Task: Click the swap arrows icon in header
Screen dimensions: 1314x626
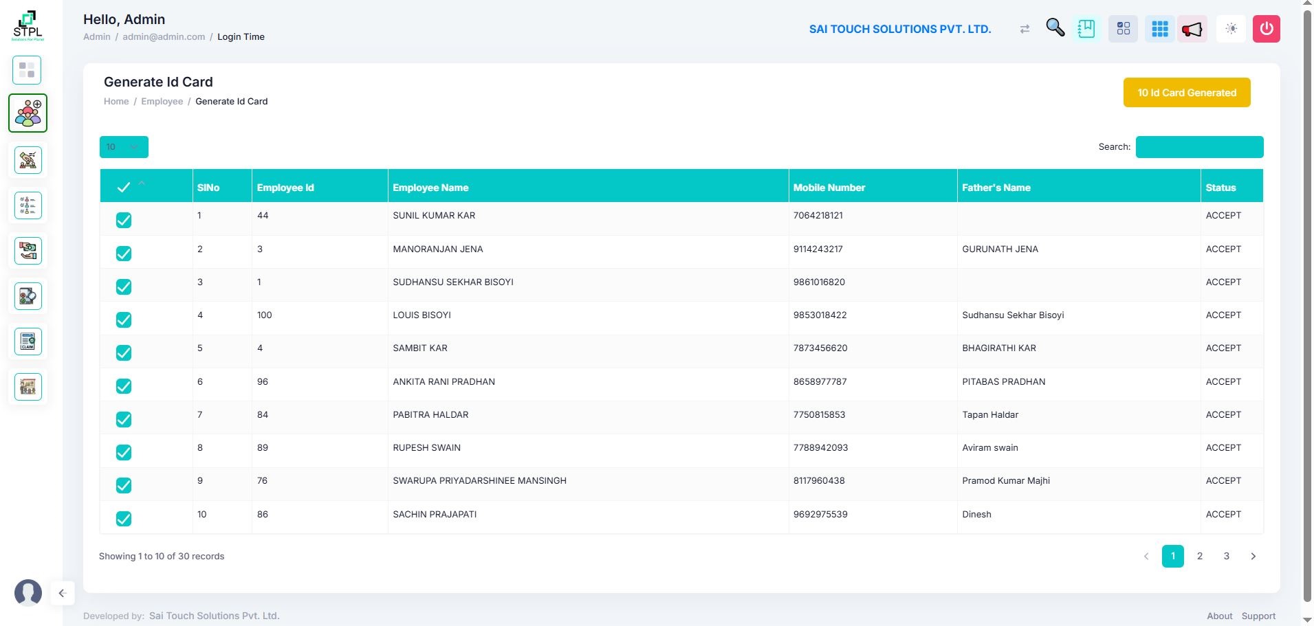Action: (x=1025, y=29)
